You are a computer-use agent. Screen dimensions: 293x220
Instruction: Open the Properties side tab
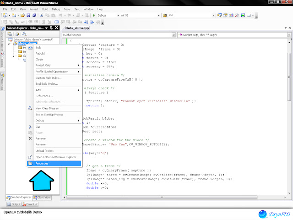[2, 81]
